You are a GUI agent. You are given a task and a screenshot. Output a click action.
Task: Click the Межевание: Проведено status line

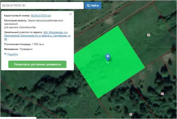point(18,49)
